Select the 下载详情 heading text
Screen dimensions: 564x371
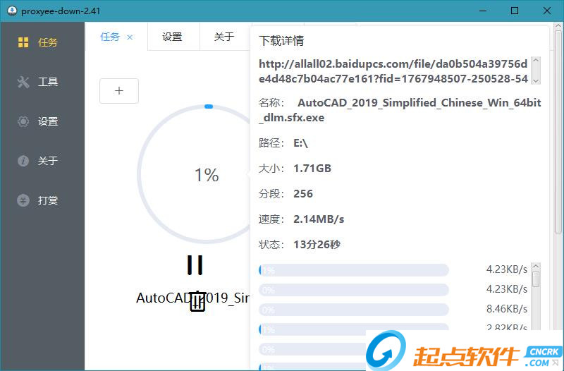pos(281,41)
